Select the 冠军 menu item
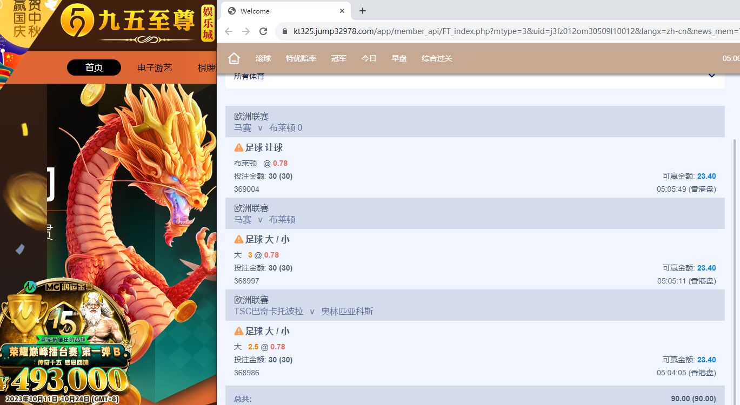This screenshot has width=740, height=405. coord(339,58)
